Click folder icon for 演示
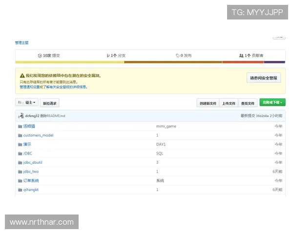The width and height of the screenshot is (293, 234). pos(20,144)
